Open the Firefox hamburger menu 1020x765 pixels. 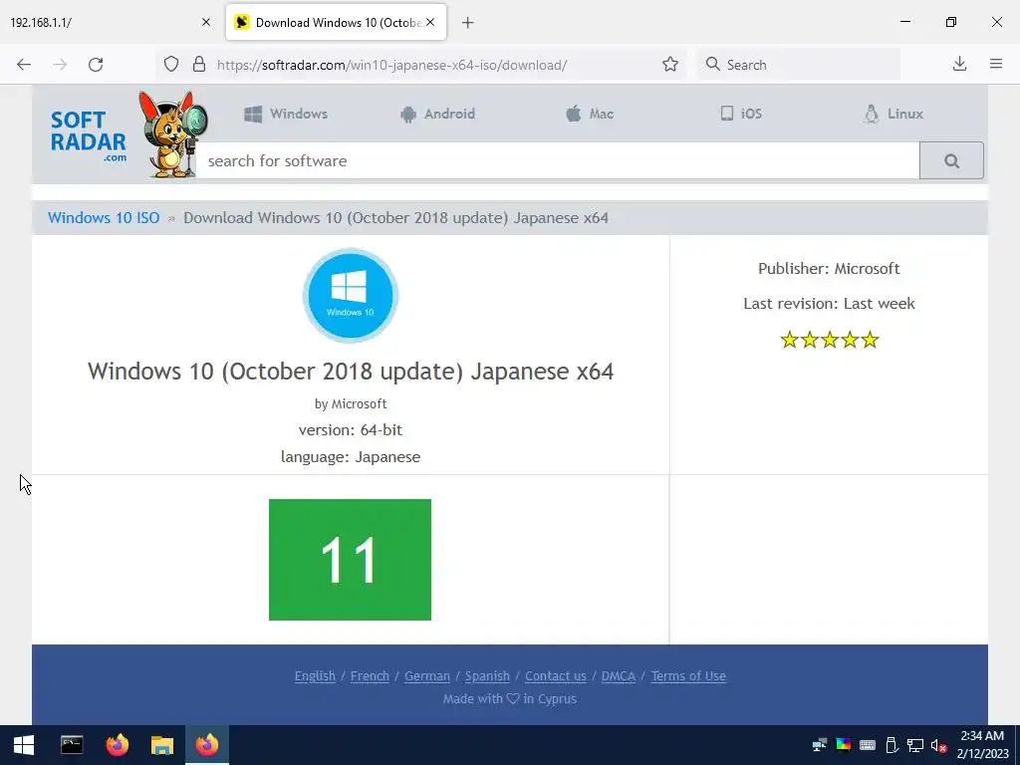click(996, 64)
